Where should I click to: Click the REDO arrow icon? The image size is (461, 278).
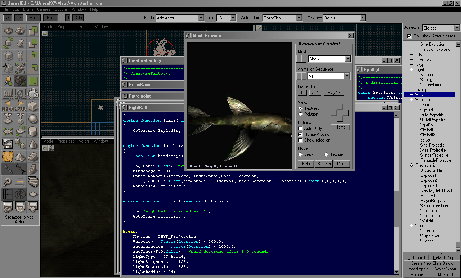pyautogui.click(x=20, y=106)
